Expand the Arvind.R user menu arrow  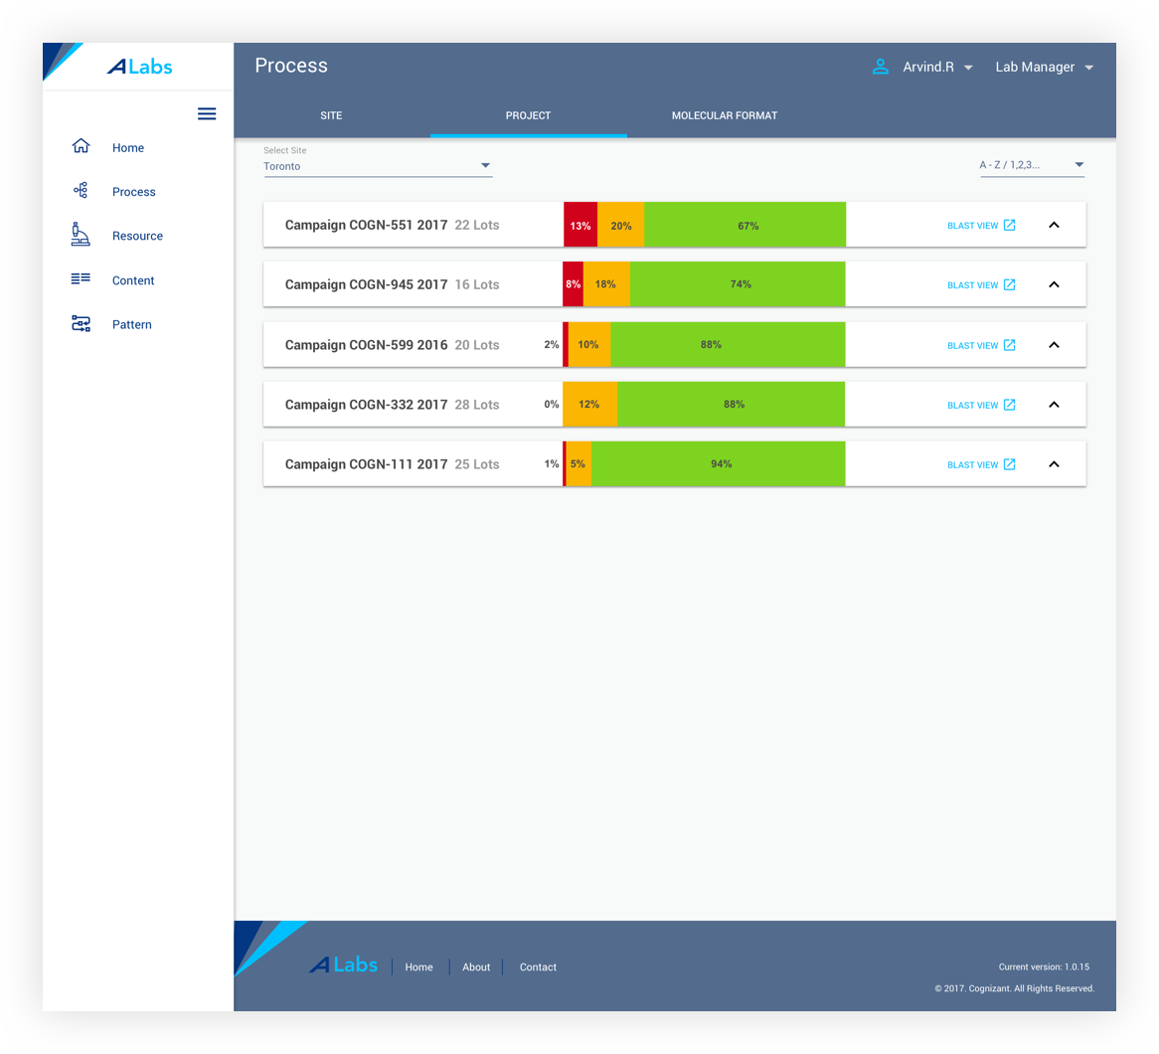tap(968, 68)
